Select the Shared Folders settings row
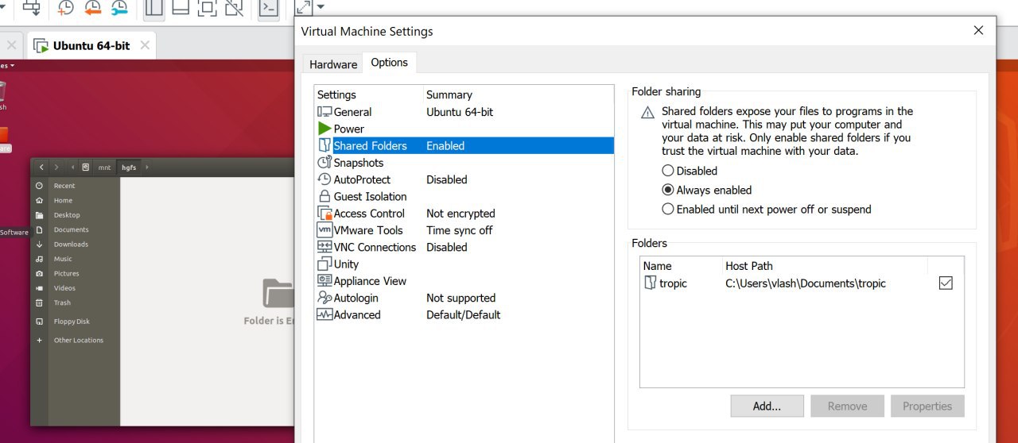 tap(464, 145)
